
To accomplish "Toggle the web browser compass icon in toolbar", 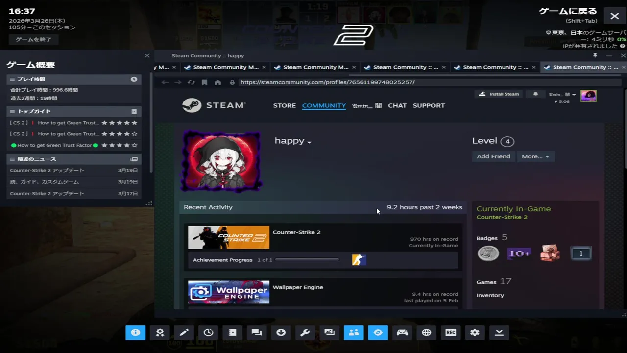I will 378,332.
